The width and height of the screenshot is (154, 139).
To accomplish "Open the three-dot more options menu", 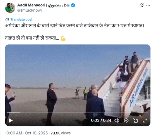I will tap(148, 5).
